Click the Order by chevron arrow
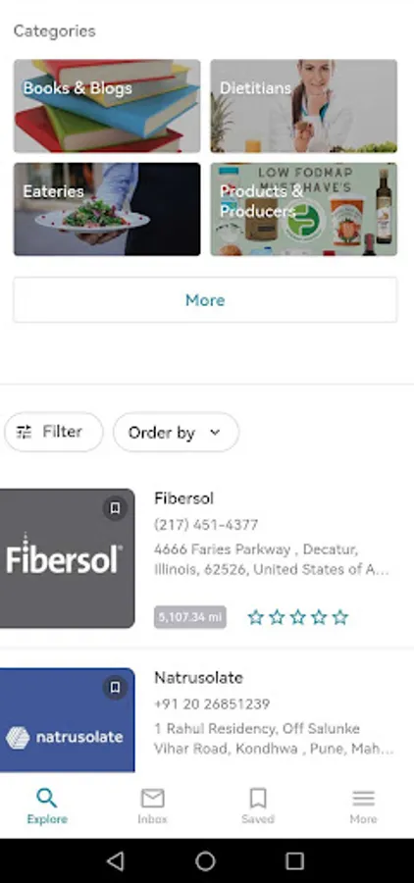The width and height of the screenshot is (414, 883). click(x=215, y=433)
